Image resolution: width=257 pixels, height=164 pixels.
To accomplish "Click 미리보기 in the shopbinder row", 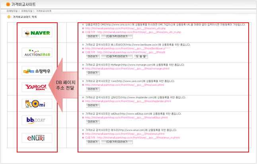I will click(x=93, y=105).
